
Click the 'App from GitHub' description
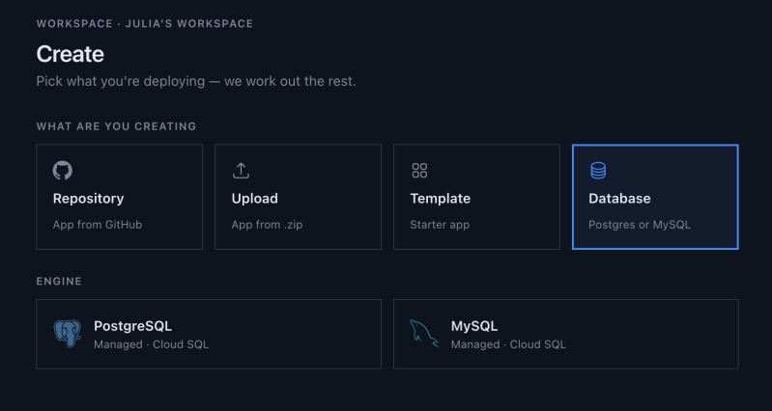coord(98,225)
